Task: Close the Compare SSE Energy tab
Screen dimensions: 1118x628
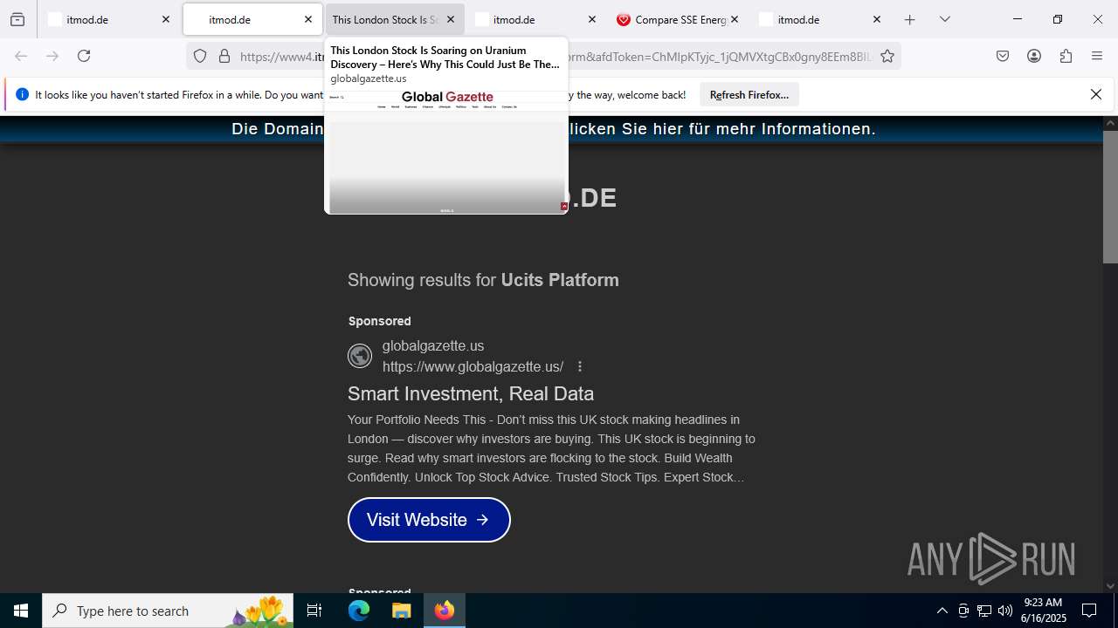Action: pyautogui.click(x=735, y=19)
